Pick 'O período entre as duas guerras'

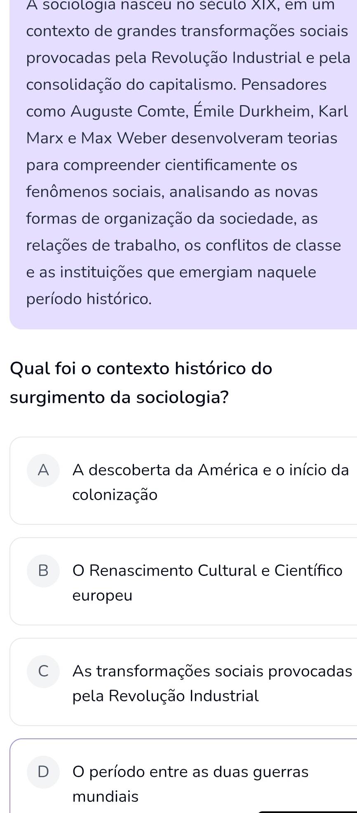(190, 772)
